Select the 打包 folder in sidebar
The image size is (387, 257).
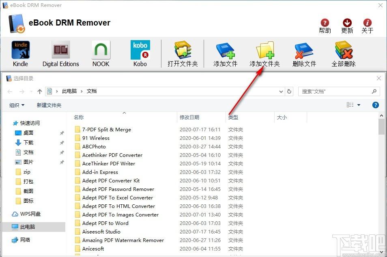[24, 181]
